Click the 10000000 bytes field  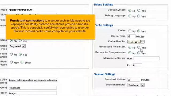(33, 88)
